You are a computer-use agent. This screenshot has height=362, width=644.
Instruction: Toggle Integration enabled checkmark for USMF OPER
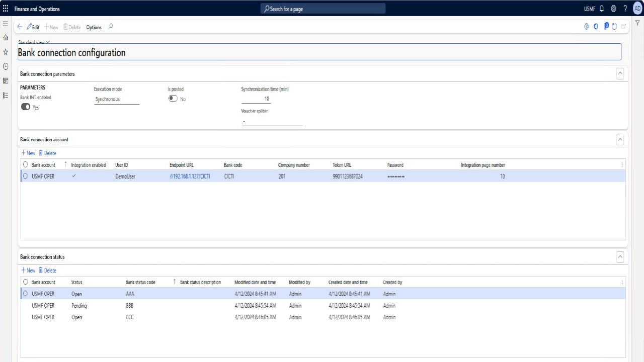[x=74, y=176]
